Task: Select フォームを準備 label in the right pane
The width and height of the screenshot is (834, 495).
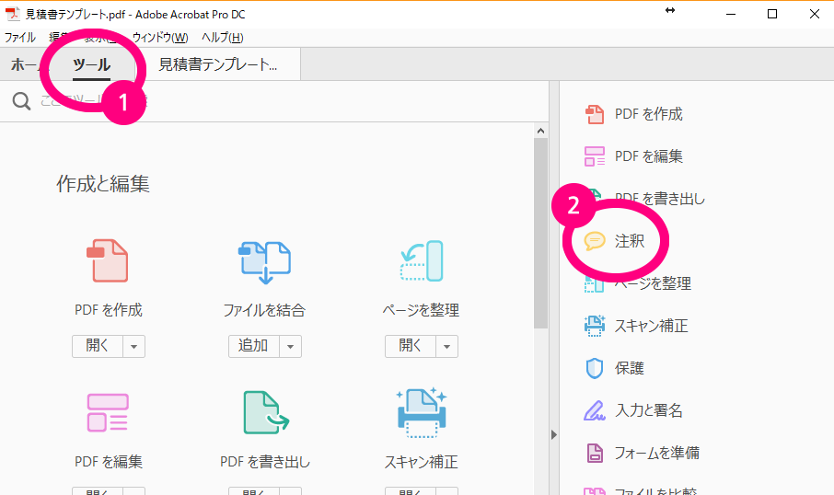Action: tap(657, 453)
